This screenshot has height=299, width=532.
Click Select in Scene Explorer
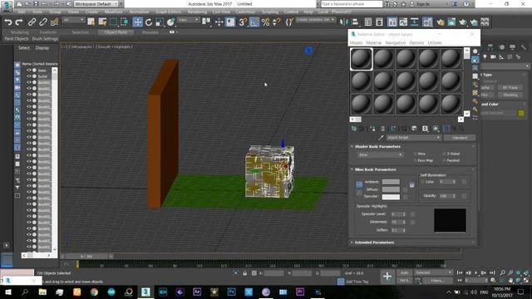click(24, 48)
